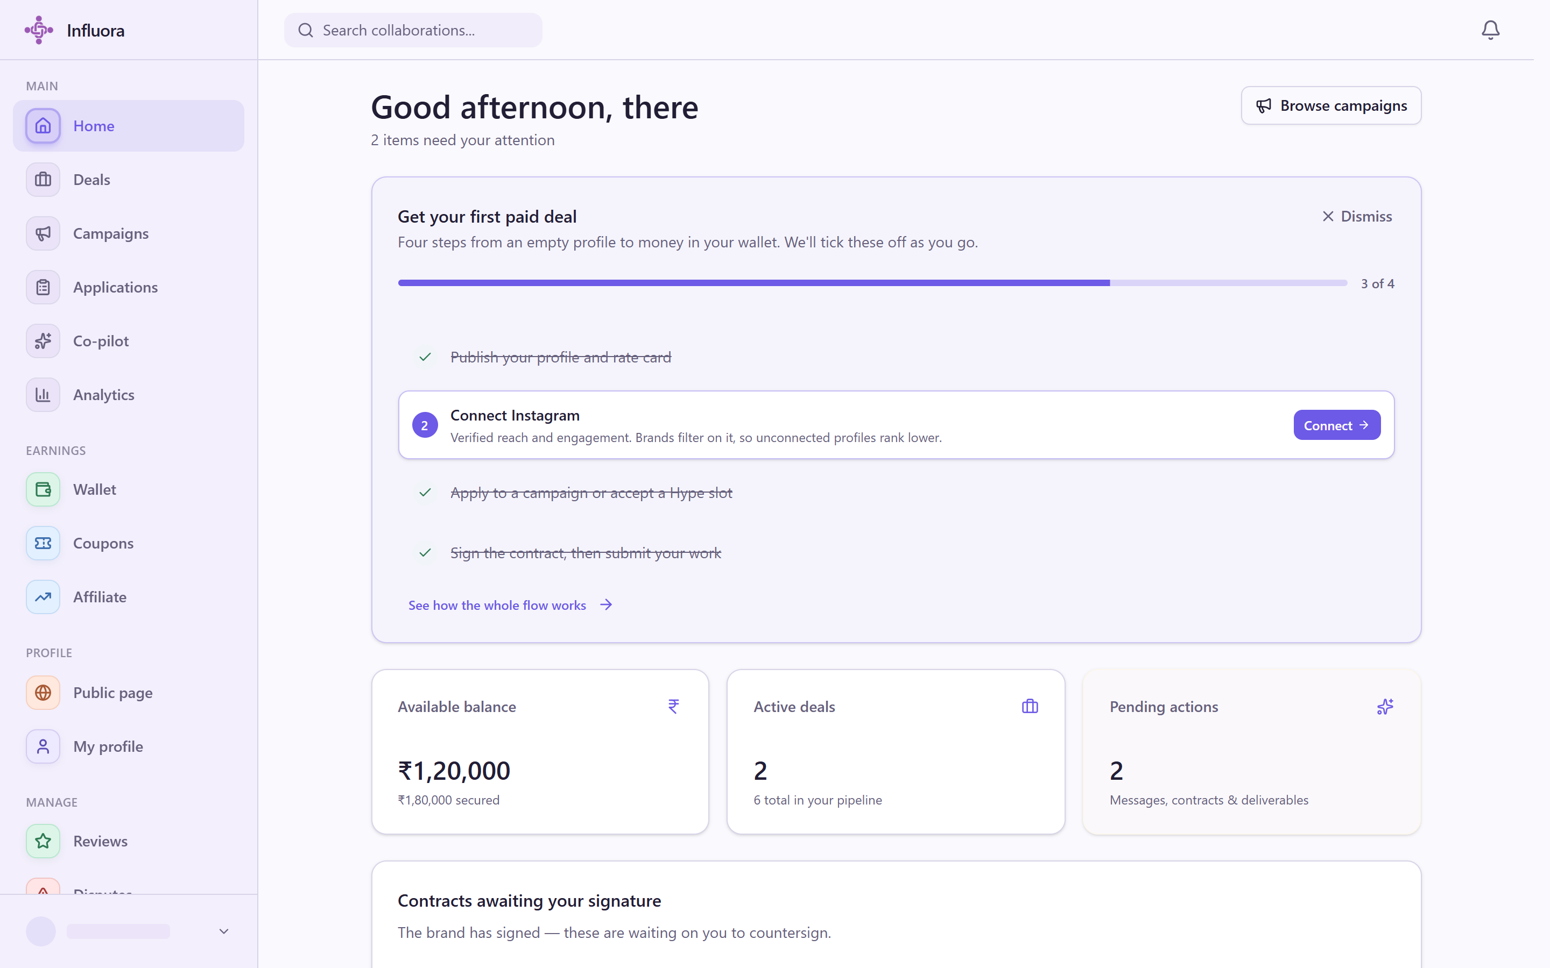The width and height of the screenshot is (1550, 968).
Task: Expand the account menu chevron at sidebar bottom
Action: coord(223,931)
